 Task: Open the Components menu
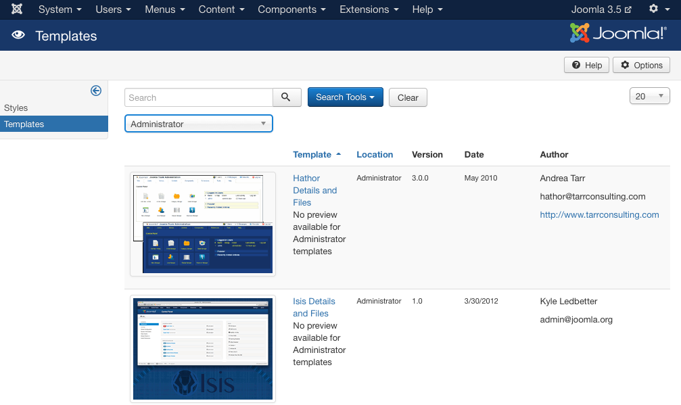coord(291,9)
